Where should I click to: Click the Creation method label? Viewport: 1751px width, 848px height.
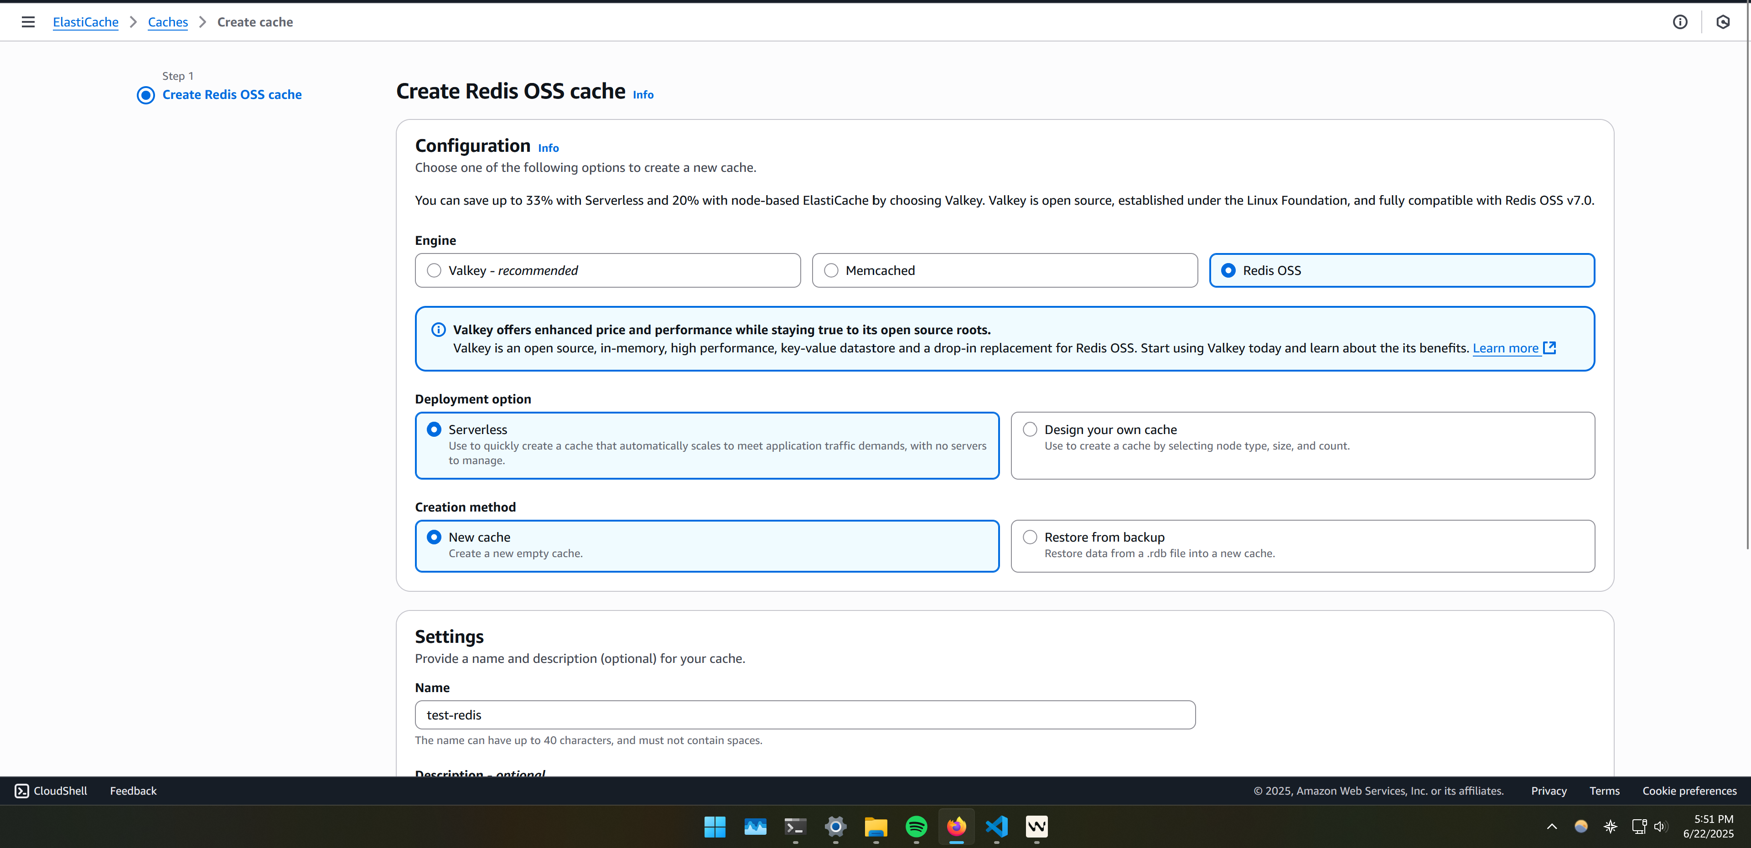click(x=466, y=507)
